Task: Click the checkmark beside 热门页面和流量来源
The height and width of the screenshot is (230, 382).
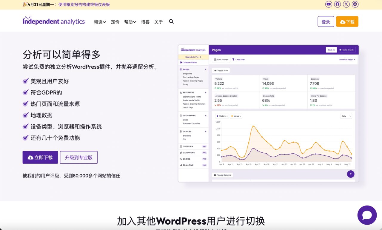Action: (26, 104)
